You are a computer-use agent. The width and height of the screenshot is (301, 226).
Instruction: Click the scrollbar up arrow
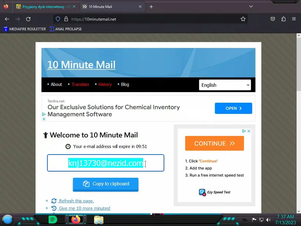point(299,35)
